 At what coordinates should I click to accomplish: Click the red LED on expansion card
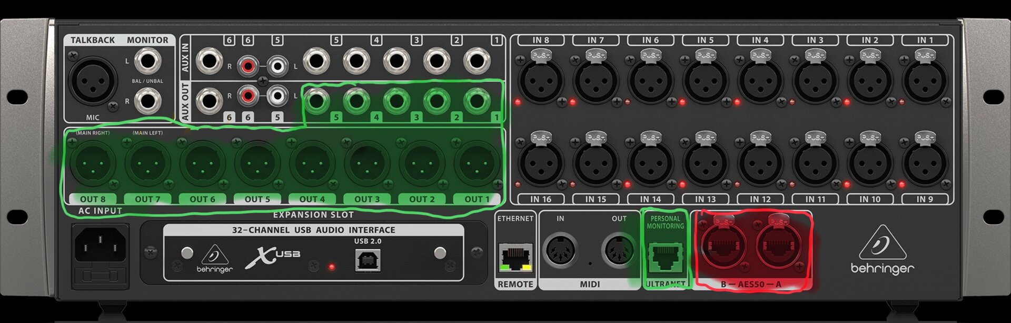click(x=331, y=267)
